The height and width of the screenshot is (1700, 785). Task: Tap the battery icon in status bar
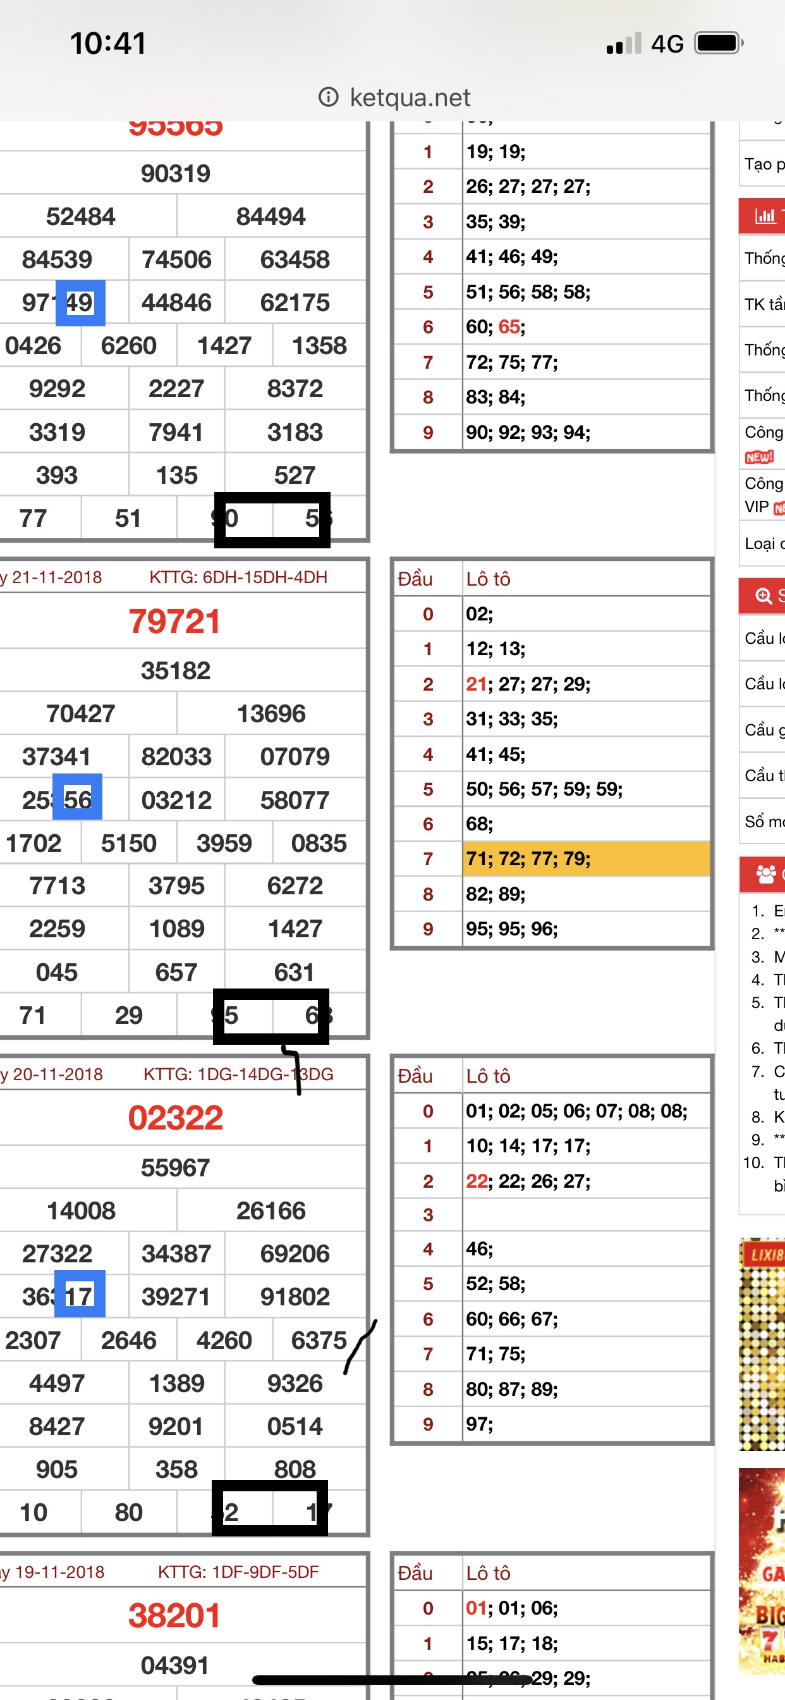[x=719, y=44]
